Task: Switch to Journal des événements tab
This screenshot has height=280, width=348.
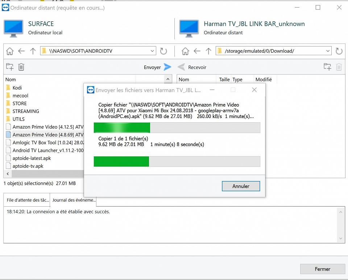Action: click(73, 200)
